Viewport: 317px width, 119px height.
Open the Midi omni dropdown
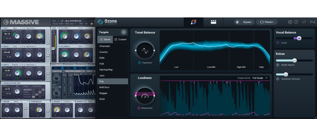70,24
